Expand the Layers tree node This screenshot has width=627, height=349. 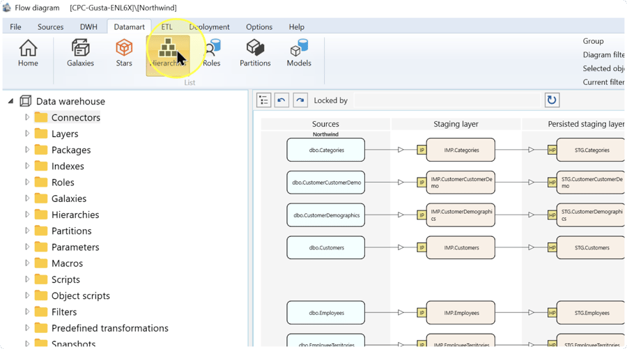click(26, 133)
